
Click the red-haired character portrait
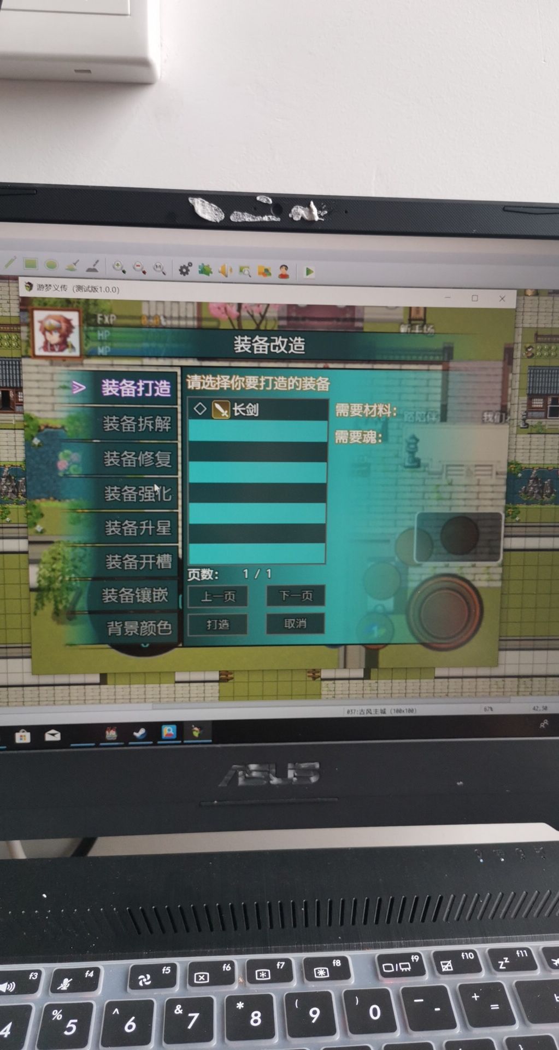57,332
